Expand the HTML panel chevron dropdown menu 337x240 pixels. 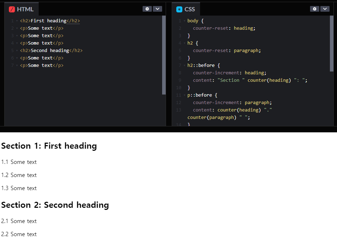pyautogui.click(x=158, y=9)
